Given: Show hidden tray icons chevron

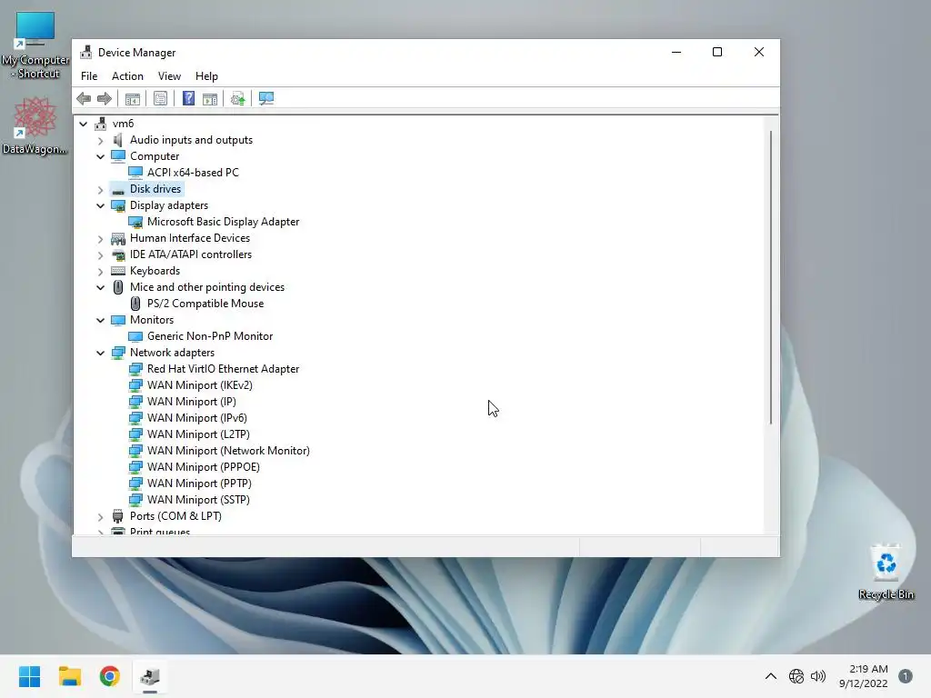Looking at the screenshot, I should tap(771, 676).
